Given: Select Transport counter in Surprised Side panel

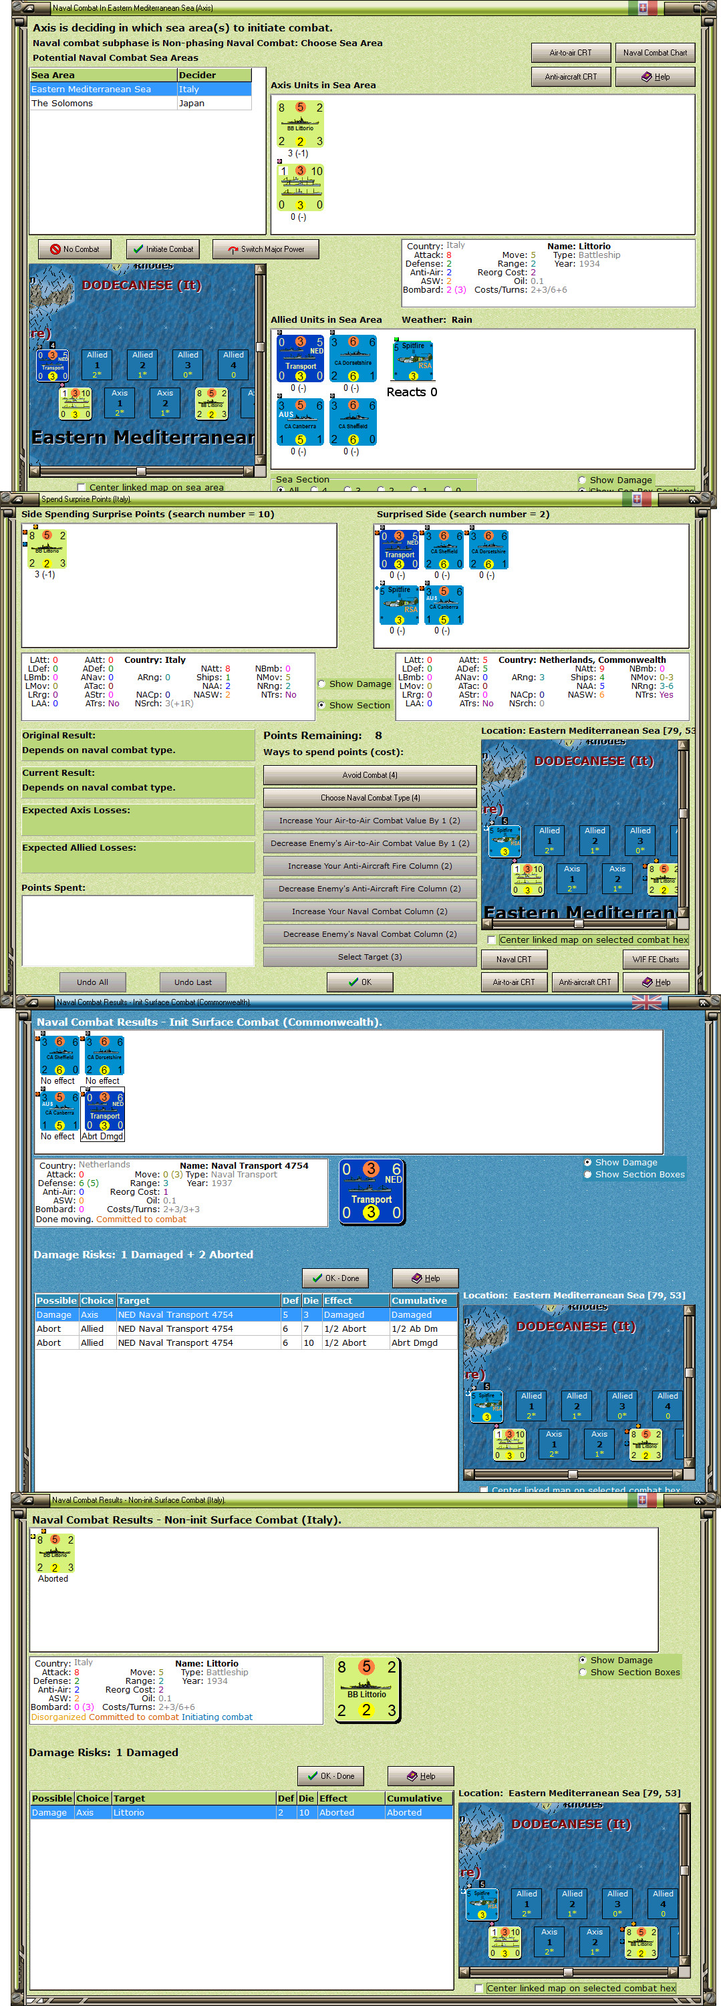Looking at the screenshot, I should click(399, 551).
